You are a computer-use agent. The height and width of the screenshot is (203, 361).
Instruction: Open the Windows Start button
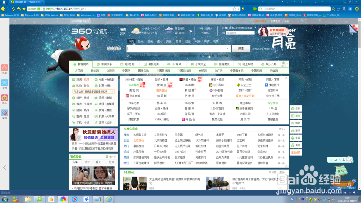coord(5,199)
